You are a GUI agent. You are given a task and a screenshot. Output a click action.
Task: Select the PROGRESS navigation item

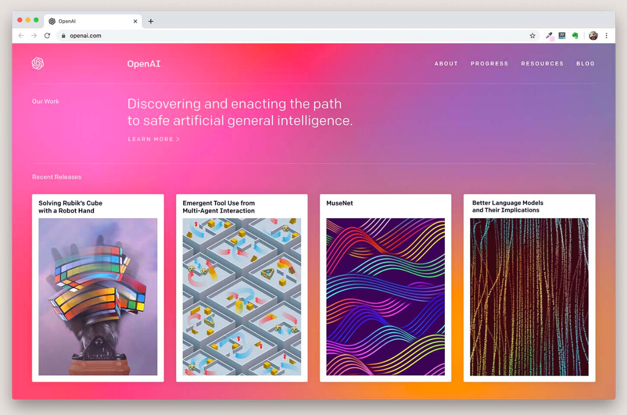click(489, 64)
